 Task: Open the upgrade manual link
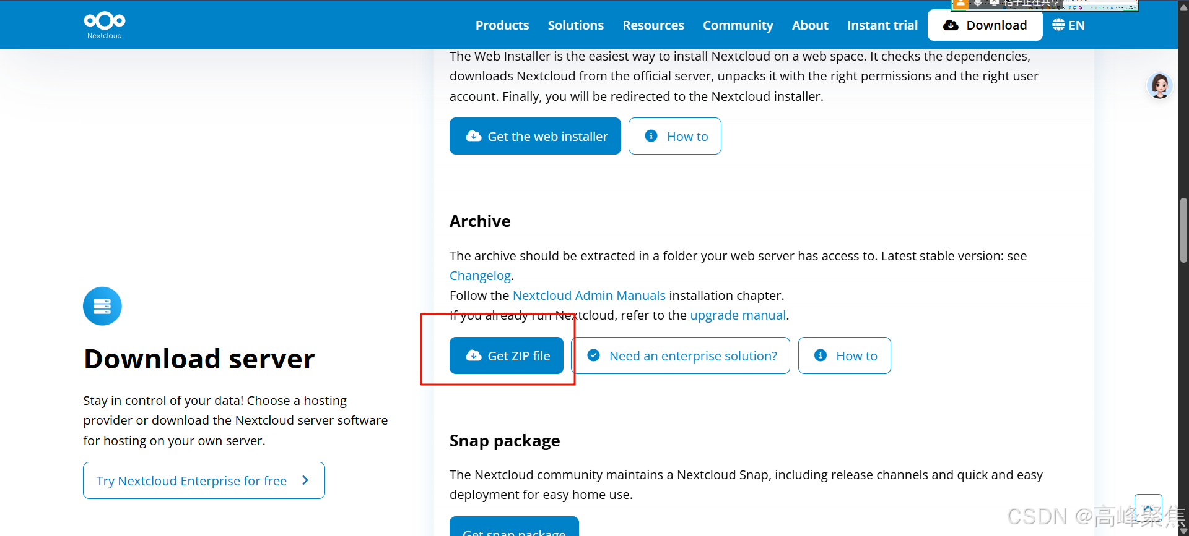738,315
